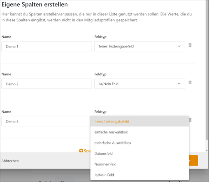
Task: Click the Abbrechen button
Action: 10,161
